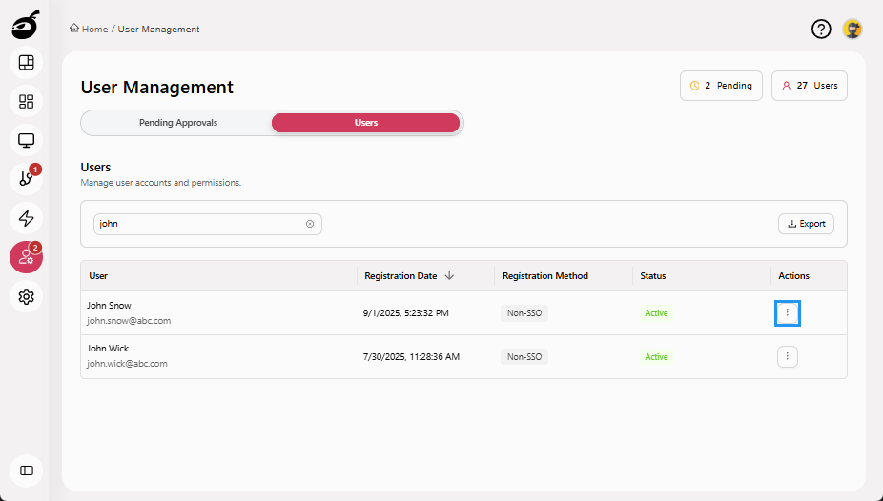This screenshot has width=883, height=501.
Task: Select the Users tab
Action: coord(365,123)
